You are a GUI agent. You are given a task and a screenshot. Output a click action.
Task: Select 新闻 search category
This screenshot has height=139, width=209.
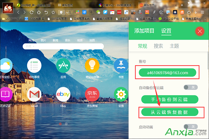point(55,40)
